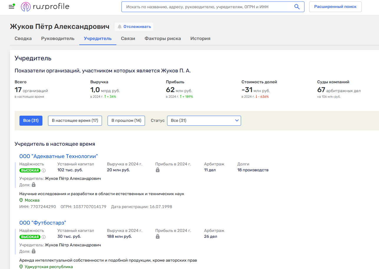Focus the company search input field

point(206,7)
